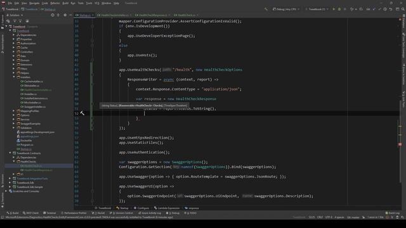Expand the Services folder
Image resolution: width=406 pixels, height=228 pixels.
point(14,120)
